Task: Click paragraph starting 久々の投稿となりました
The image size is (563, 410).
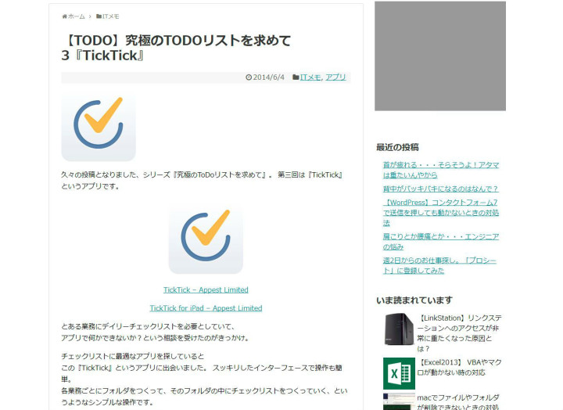Action: click(x=203, y=181)
